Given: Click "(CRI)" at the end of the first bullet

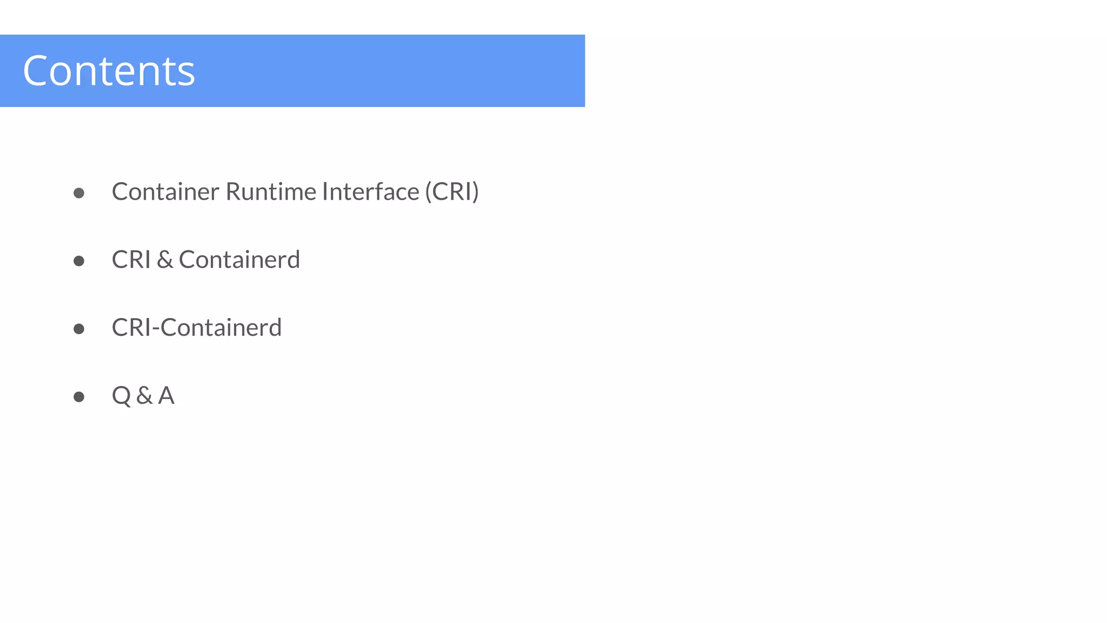Looking at the screenshot, I should [x=452, y=192].
